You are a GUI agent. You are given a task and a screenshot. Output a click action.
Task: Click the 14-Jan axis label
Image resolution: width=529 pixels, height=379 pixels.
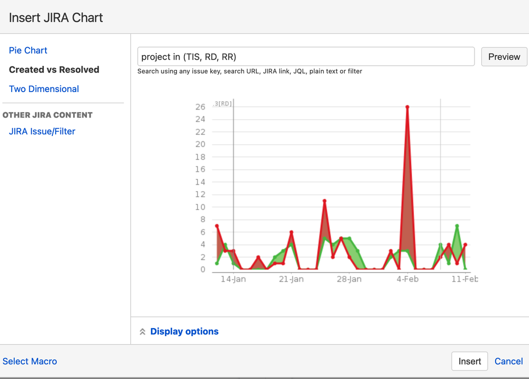click(x=233, y=279)
